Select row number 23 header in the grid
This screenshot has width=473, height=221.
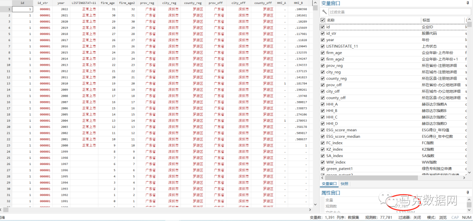click(x=6, y=145)
